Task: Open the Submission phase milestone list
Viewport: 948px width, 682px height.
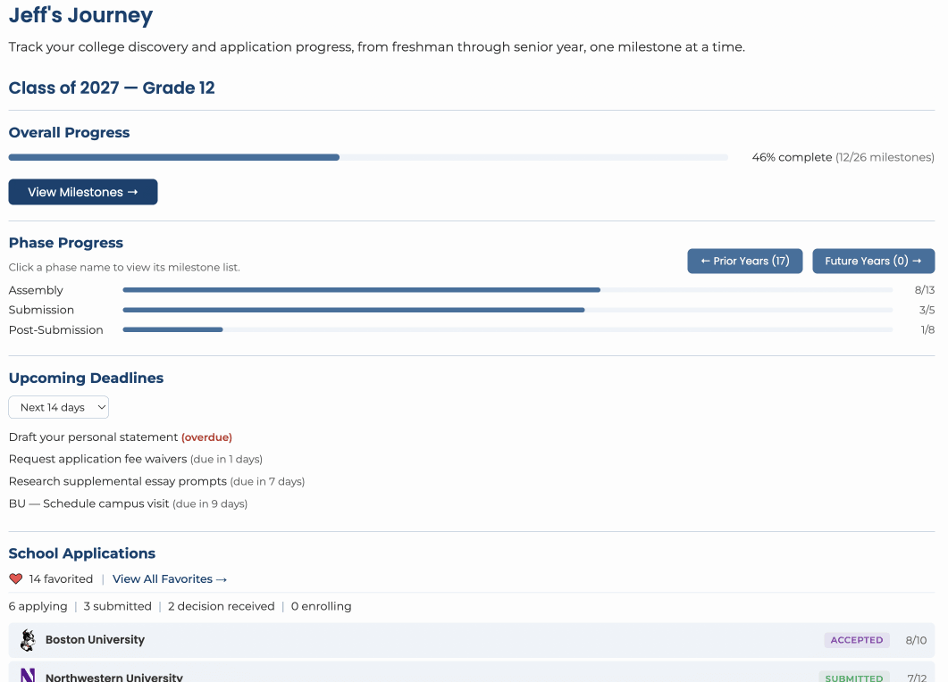Action: (x=41, y=310)
